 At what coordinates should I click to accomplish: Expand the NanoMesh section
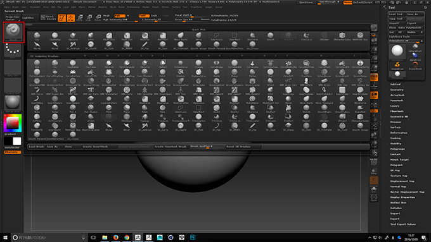[x=397, y=100]
